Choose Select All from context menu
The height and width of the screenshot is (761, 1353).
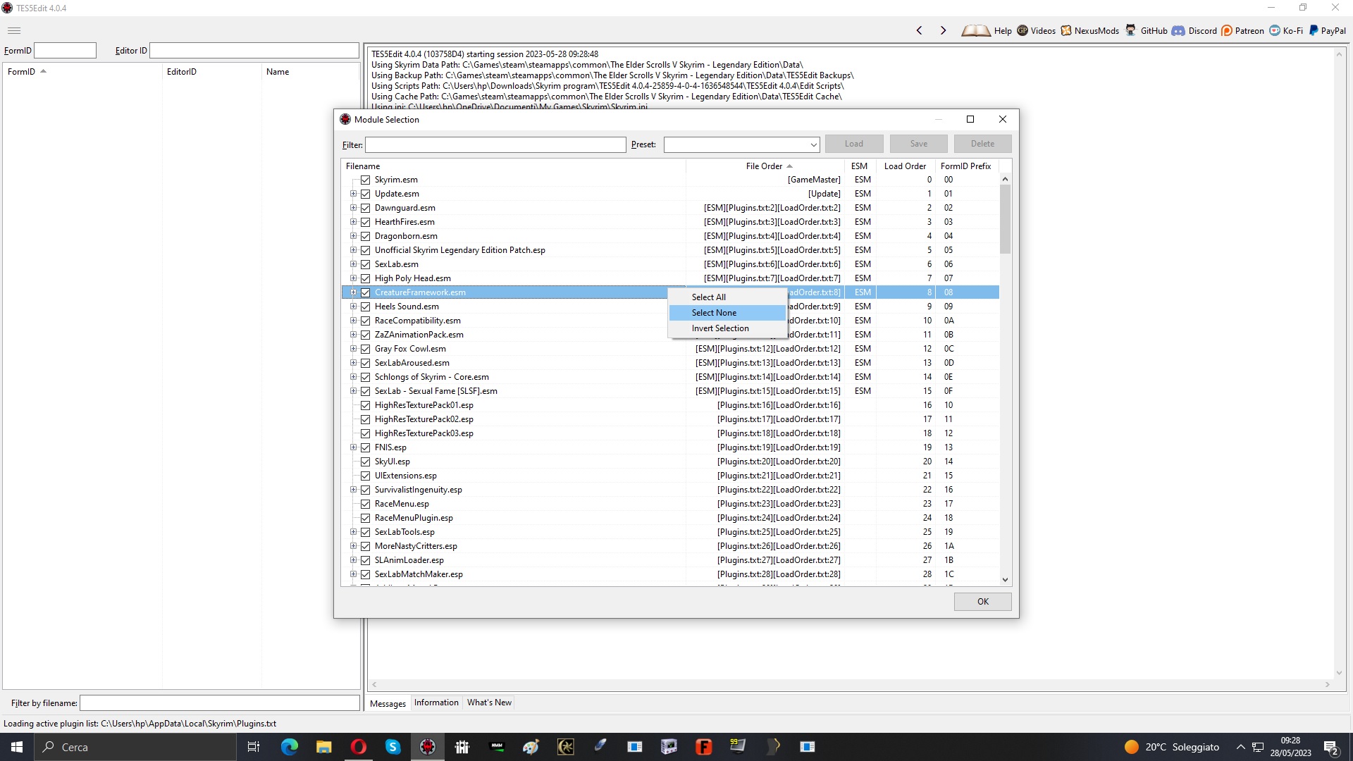pyautogui.click(x=727, y=297)
